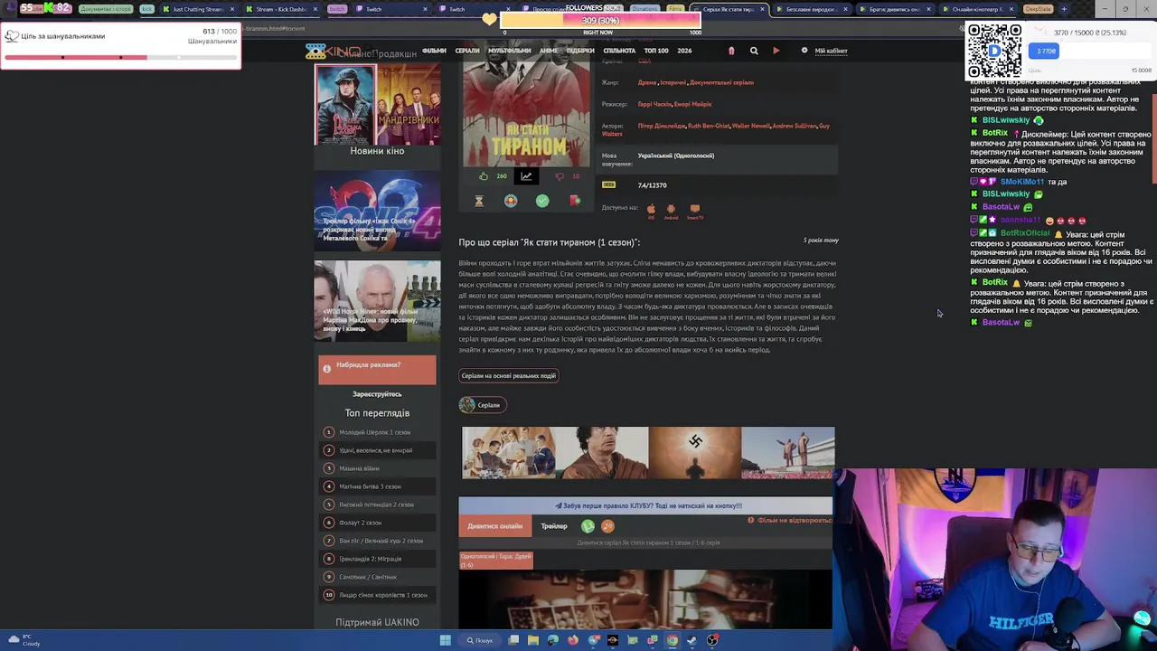
Task: Switch to the Дивитися онлайн tab
Action: 495,526
